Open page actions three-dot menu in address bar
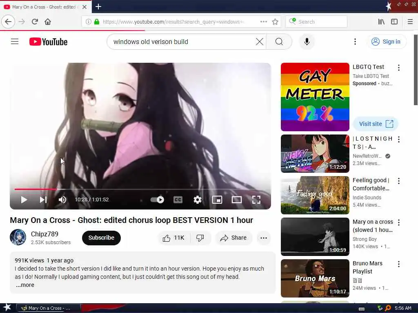Image resolution: width=418 pixels, height=313 pixels. pos(263,22)
